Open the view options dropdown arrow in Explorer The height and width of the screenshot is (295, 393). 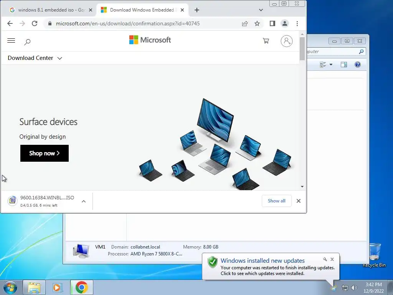coord(331,65)
